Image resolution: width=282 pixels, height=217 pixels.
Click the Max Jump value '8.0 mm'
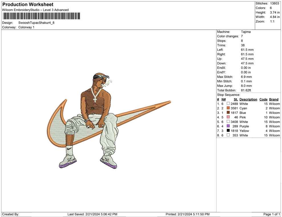[246, 86]
